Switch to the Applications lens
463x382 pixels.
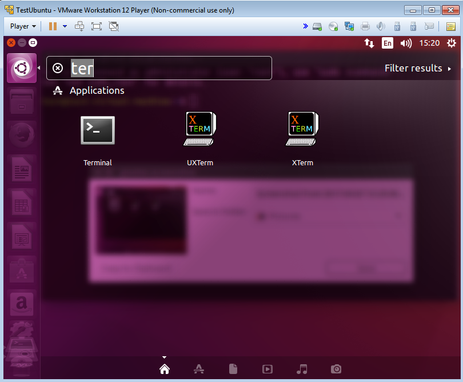(199, 369)
